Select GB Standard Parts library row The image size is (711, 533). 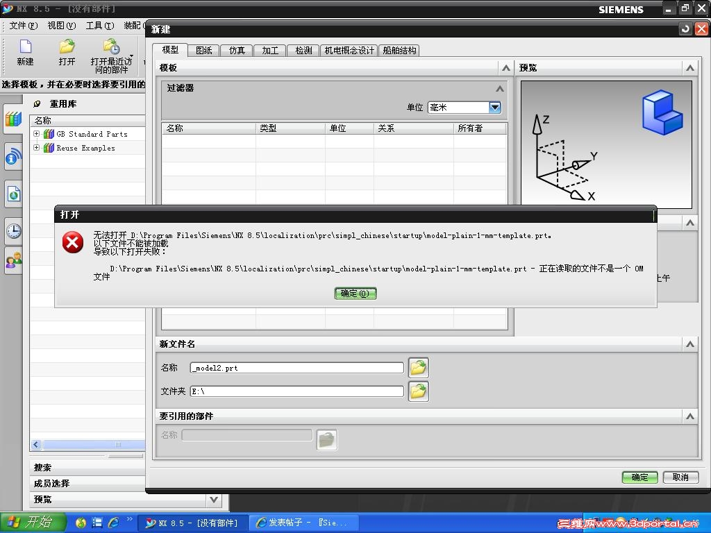[88, 134]
